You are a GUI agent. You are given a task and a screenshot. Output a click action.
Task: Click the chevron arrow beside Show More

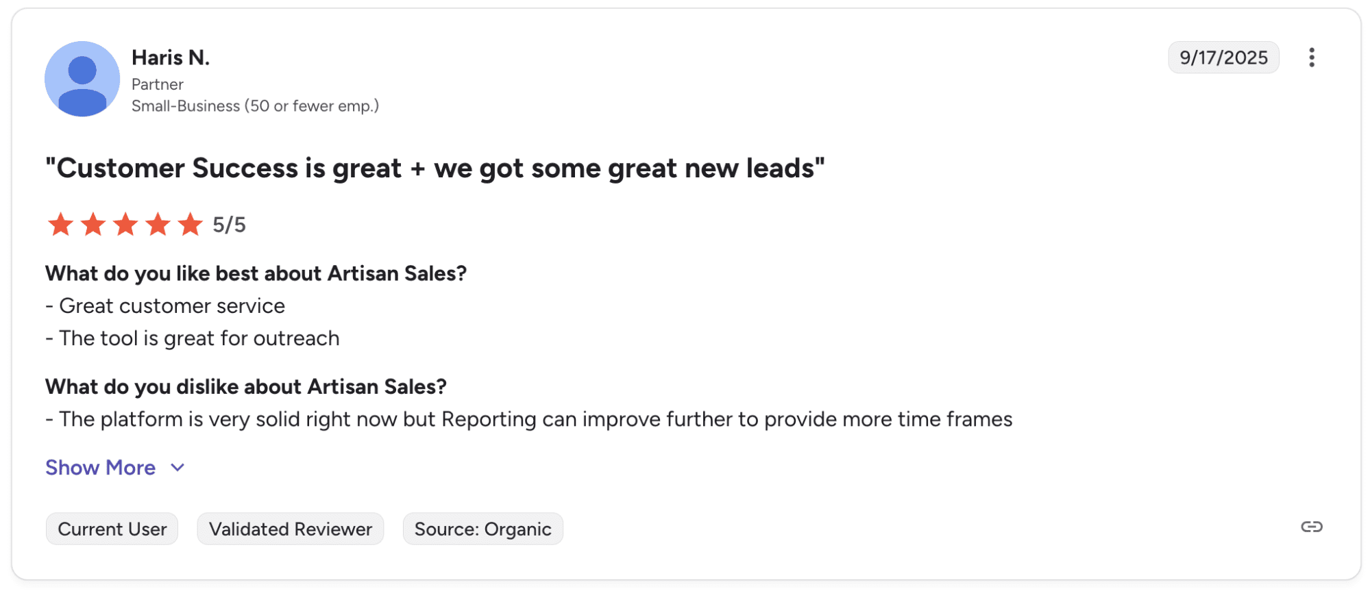click(x=178, y=468)
